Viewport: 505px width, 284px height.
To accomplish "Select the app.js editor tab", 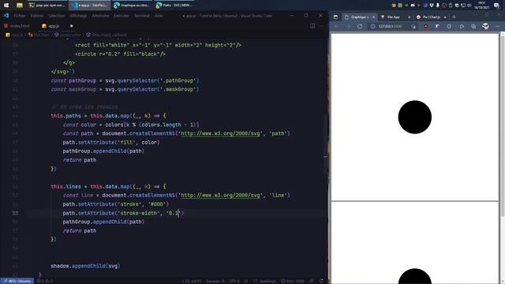I will click(54, 26).
